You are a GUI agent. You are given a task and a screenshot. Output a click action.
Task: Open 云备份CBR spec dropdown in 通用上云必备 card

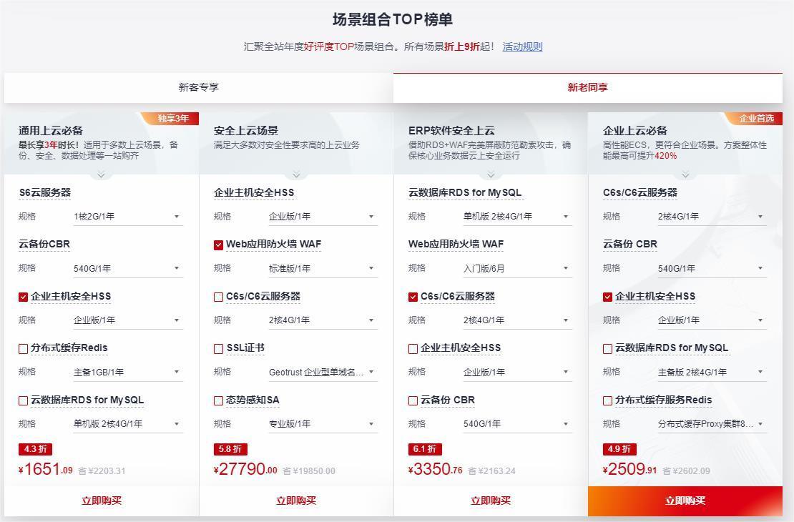127,268
